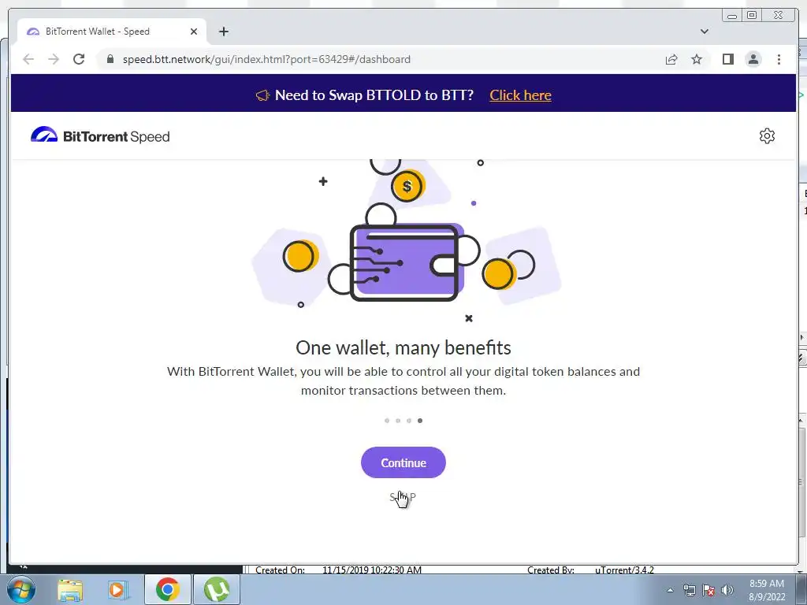Open the tab search dropdown arrow
Screen dimensions: 807x605
(x=705, y=32)
